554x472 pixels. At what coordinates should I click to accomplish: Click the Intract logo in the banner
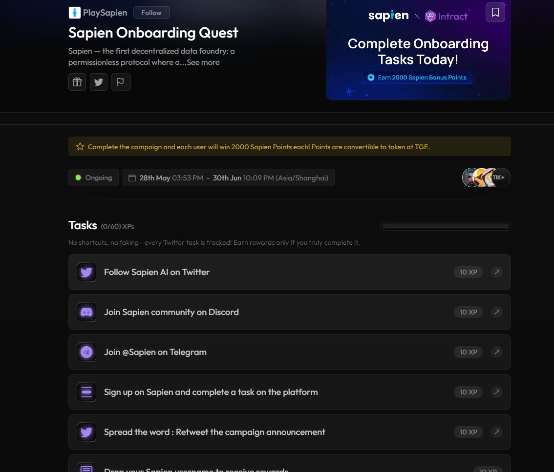[446, 16]
